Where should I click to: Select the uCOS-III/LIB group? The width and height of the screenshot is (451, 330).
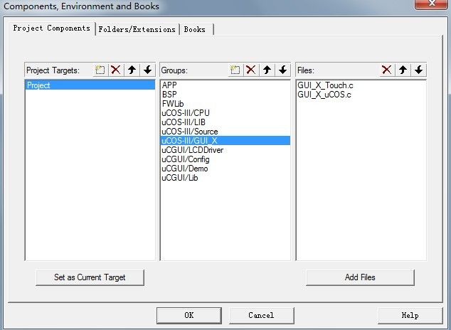225,122
